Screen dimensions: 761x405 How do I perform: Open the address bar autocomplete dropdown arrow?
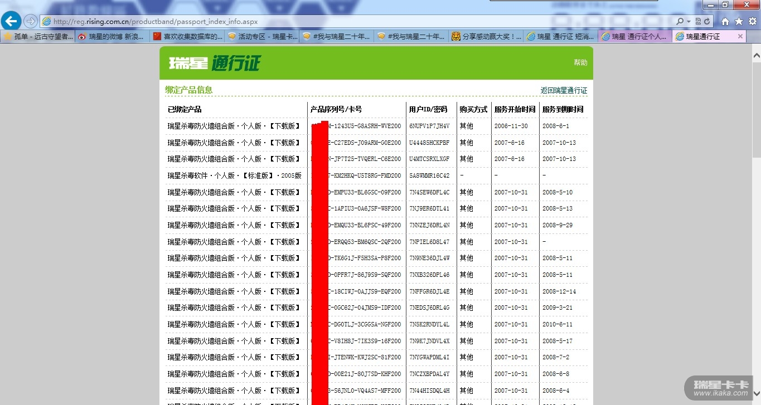689,21
